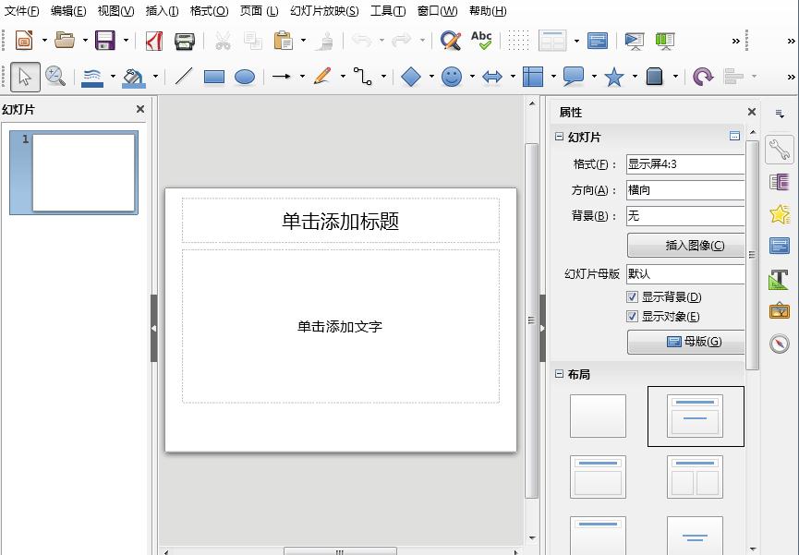
Task: Click the 插入图像 button
Action: point(686,246)
